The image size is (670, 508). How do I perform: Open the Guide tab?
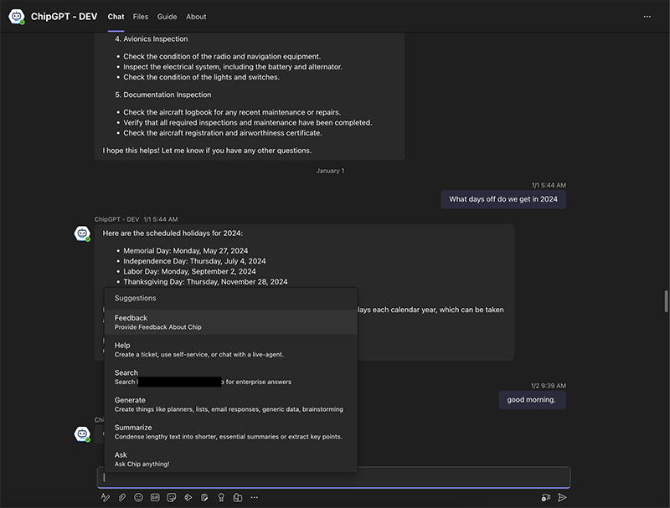167,17
